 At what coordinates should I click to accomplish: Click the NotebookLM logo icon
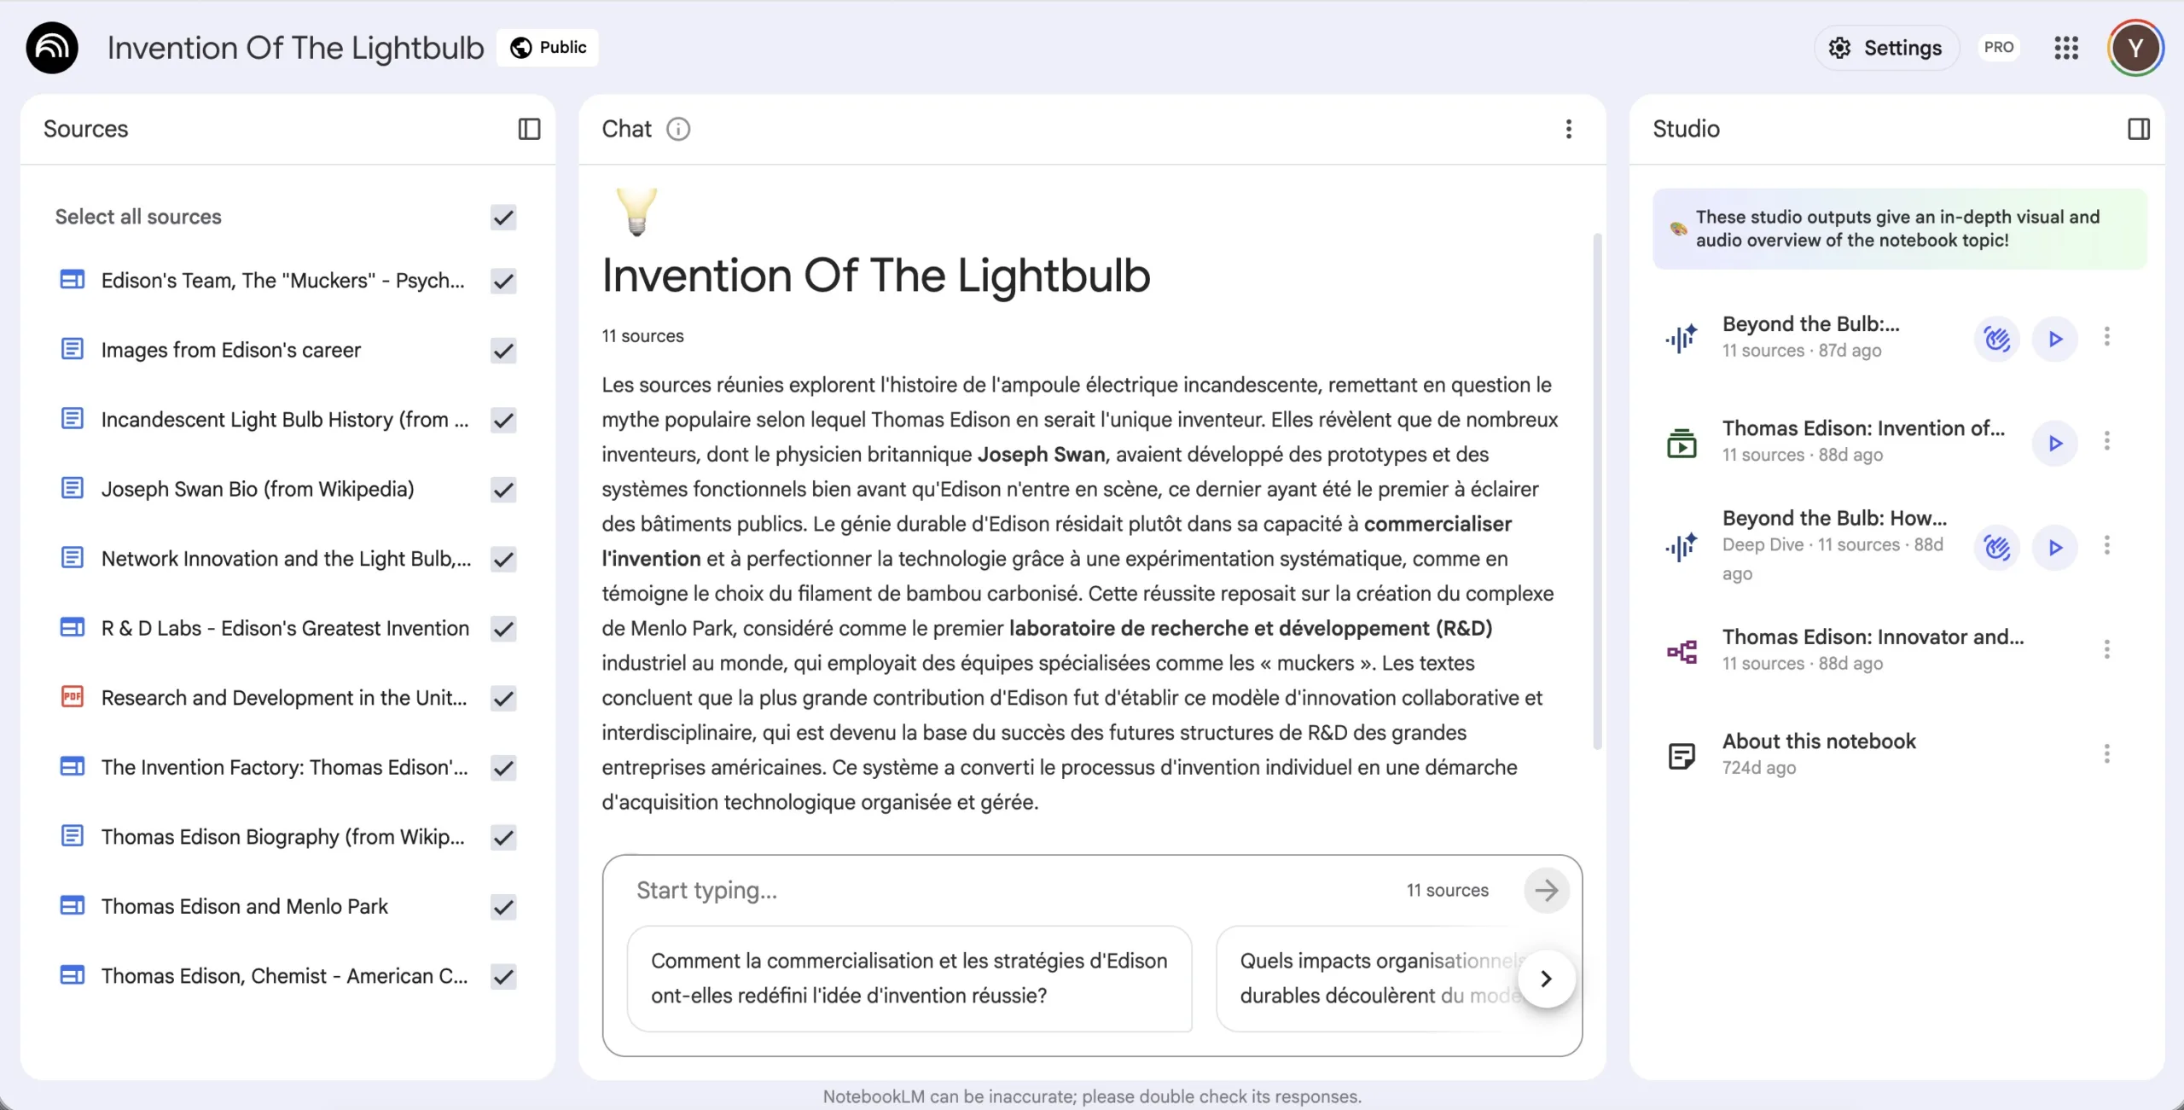(52, 48)
